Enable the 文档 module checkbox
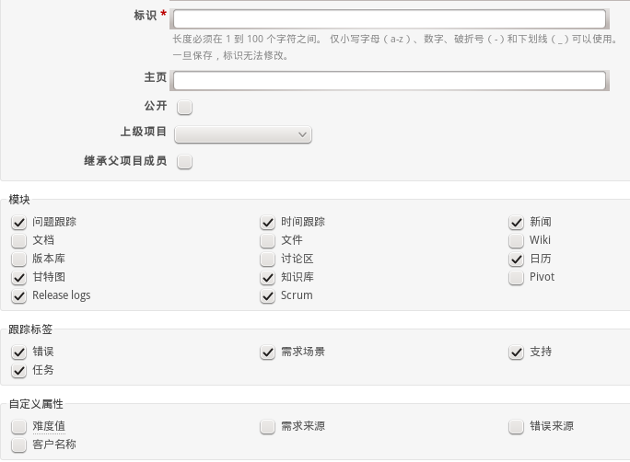 19,240
